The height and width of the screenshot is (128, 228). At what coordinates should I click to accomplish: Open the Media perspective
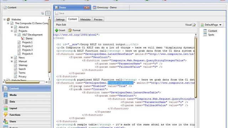pos(27,95)
